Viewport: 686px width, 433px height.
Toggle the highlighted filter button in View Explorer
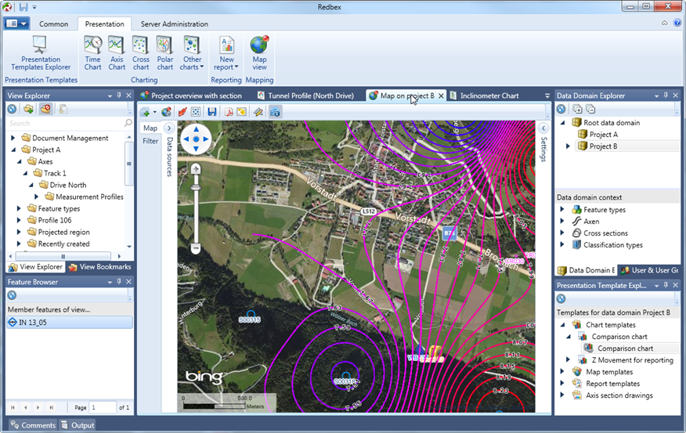click(x=45, y=109)
